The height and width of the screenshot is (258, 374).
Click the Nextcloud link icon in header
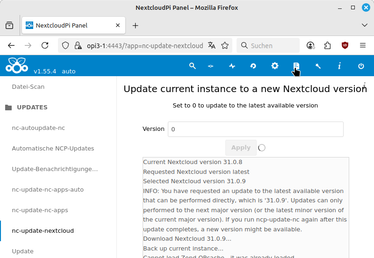click(211, 66)
